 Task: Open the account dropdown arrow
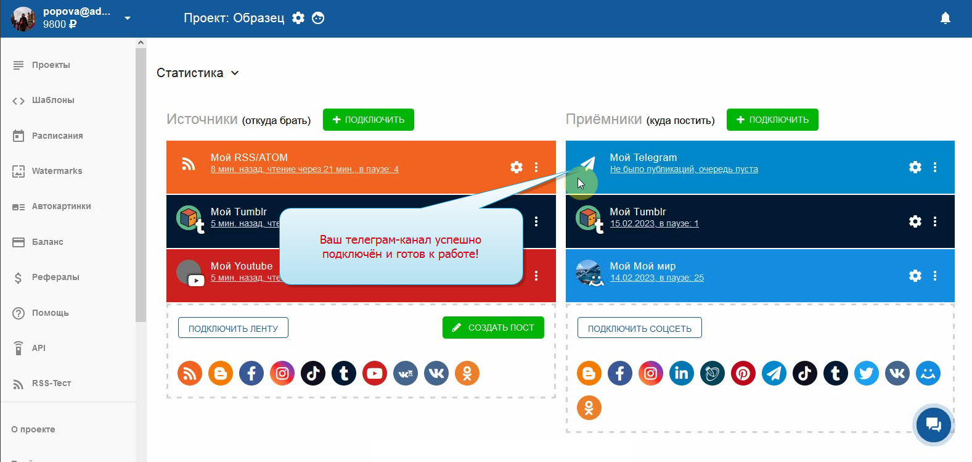pyautogui.click(x=128, y=19)
